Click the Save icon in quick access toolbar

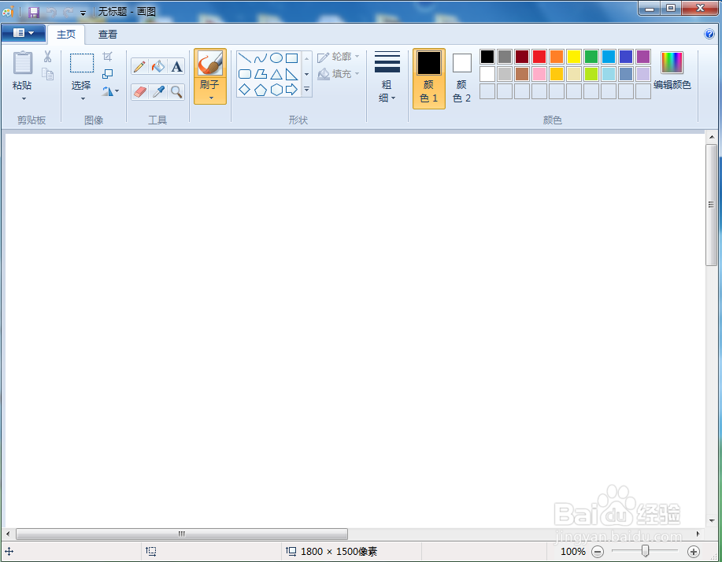tap(34, 12)
